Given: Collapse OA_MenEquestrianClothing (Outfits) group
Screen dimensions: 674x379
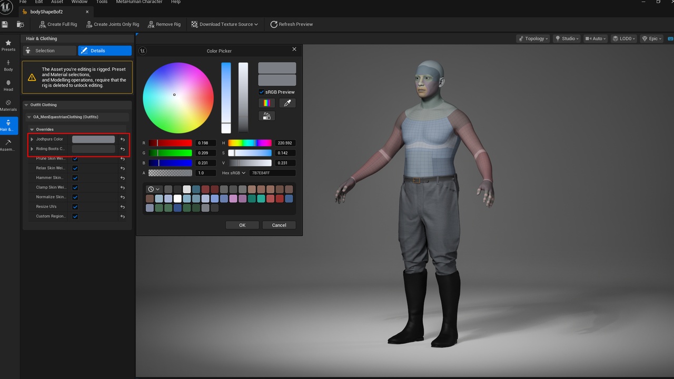Looking at the screenshot, I should [29, 117].
